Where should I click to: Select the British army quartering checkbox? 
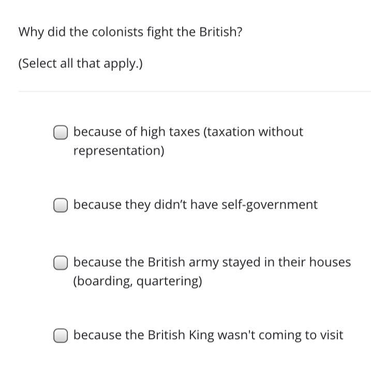[61, 263]
